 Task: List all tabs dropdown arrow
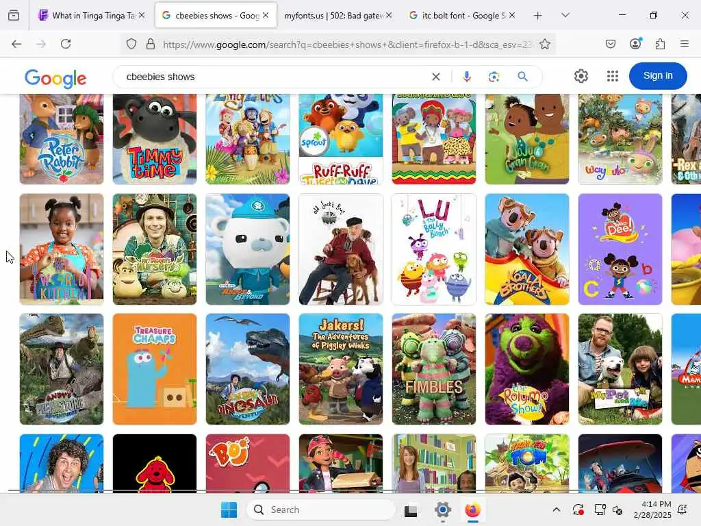pos(565,15)
